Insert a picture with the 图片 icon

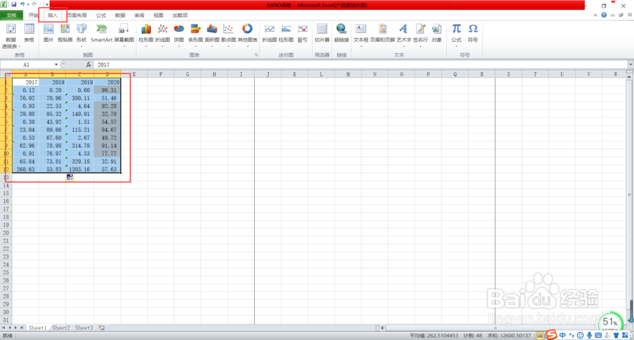[49, 33]
